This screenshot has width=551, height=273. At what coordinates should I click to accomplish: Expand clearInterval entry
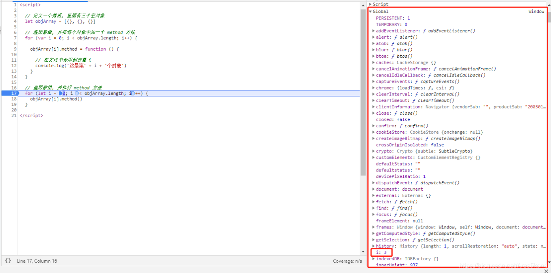point(373,94)
